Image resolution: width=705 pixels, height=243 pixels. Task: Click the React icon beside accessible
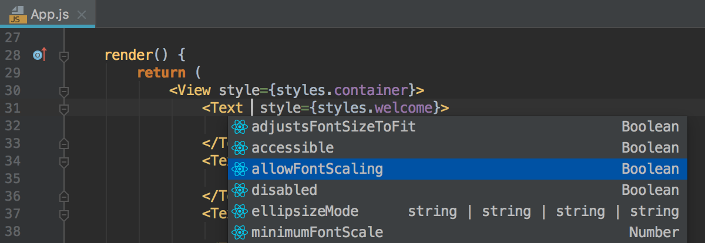[239, 148]
